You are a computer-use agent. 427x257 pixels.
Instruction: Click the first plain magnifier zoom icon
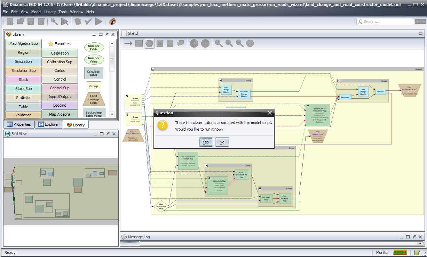pos(219,43)
